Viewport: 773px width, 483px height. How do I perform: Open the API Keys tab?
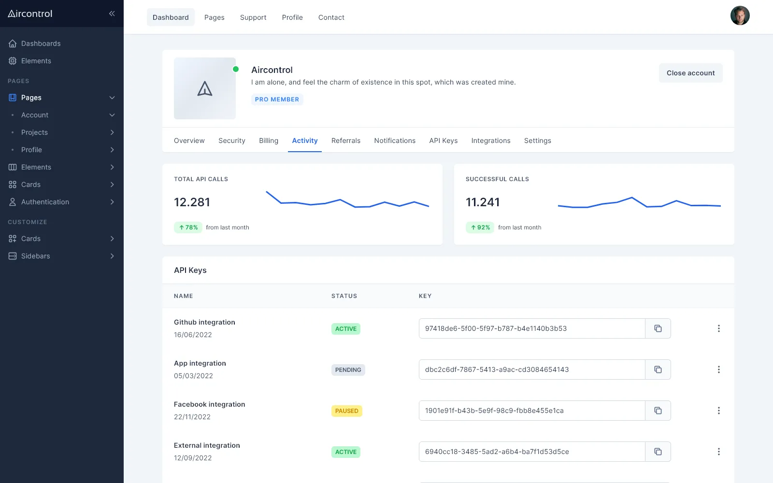[x=444, y=141]
